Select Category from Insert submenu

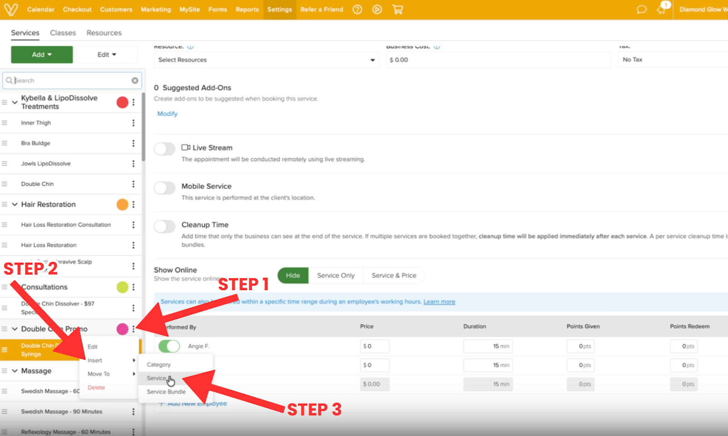[159, 365]
